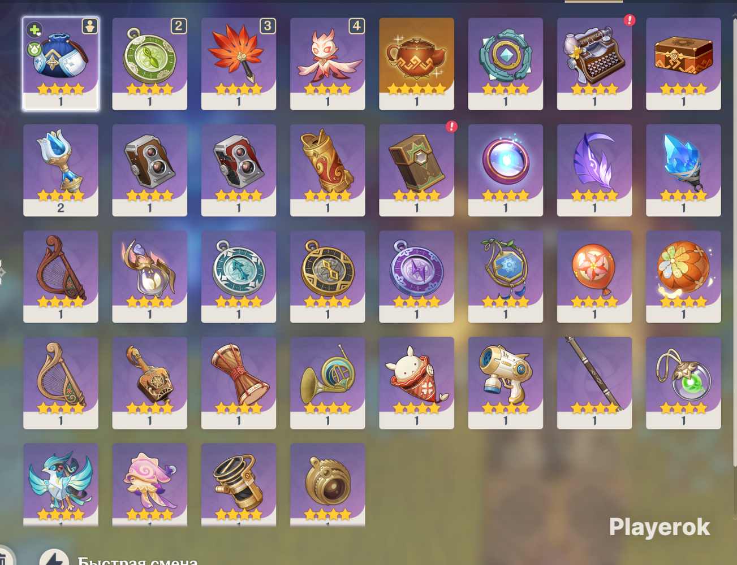Select the typewriter gadget with red alert

[594, 63]
